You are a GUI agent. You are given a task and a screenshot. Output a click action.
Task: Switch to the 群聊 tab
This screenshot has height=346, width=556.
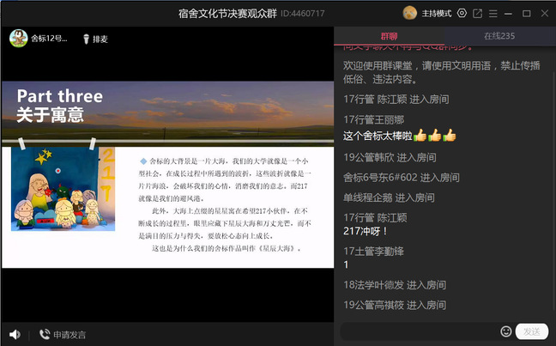(389, 35)
